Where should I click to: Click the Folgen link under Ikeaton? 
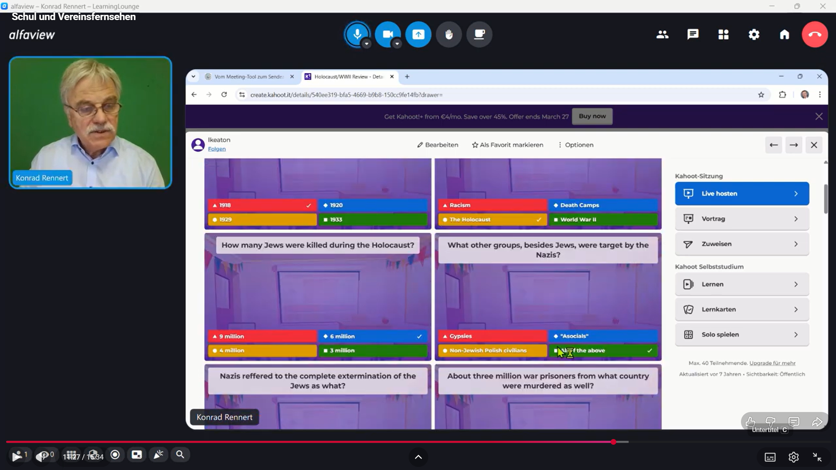(217, 149)
